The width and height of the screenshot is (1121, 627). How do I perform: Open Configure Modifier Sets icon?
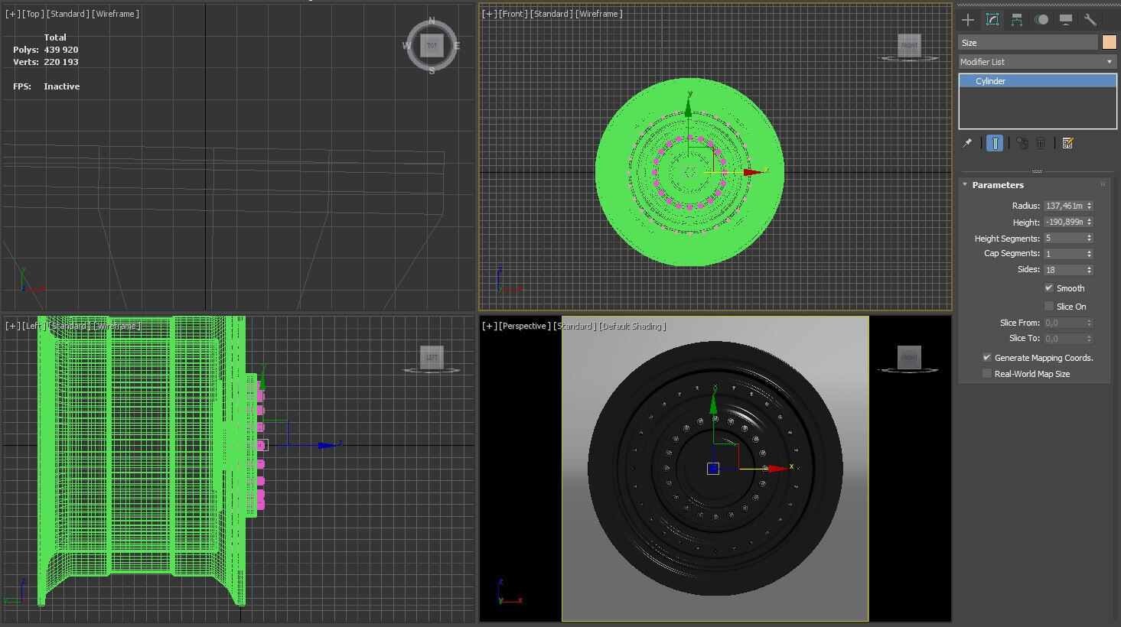(x=1068, y=143)
